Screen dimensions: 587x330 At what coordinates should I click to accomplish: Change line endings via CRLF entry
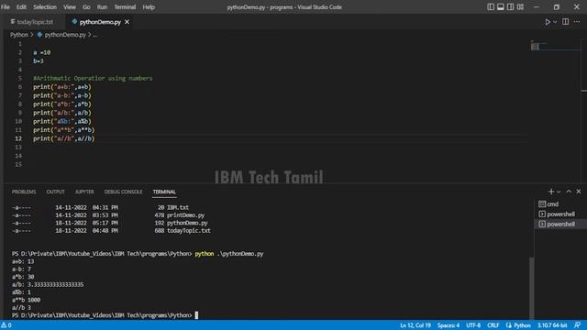point(493,325)
